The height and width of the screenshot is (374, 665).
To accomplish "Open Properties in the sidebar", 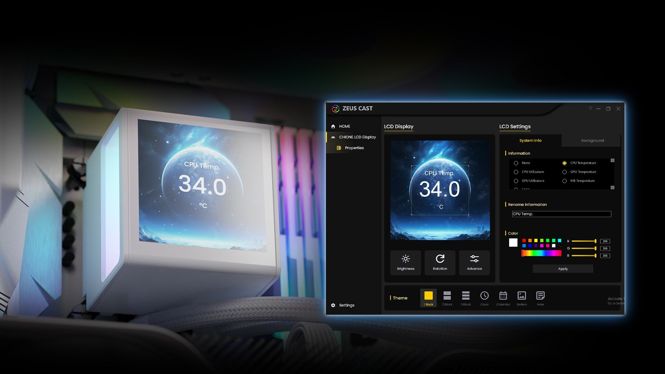I will click(354, 148).
